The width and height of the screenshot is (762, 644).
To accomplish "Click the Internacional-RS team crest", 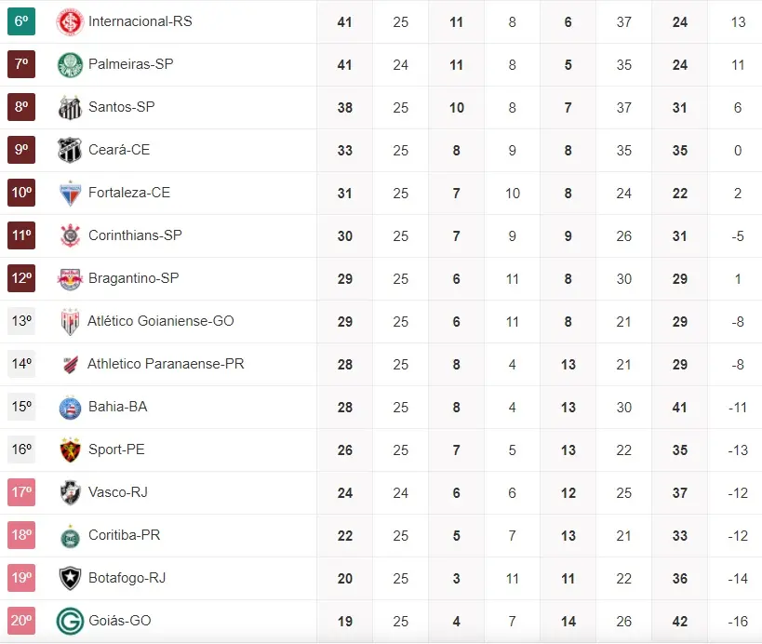I will [70, 21].
